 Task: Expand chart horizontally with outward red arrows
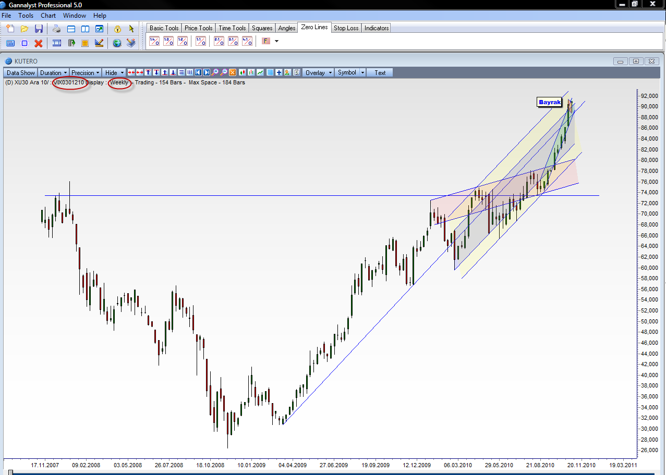point(140,73)
